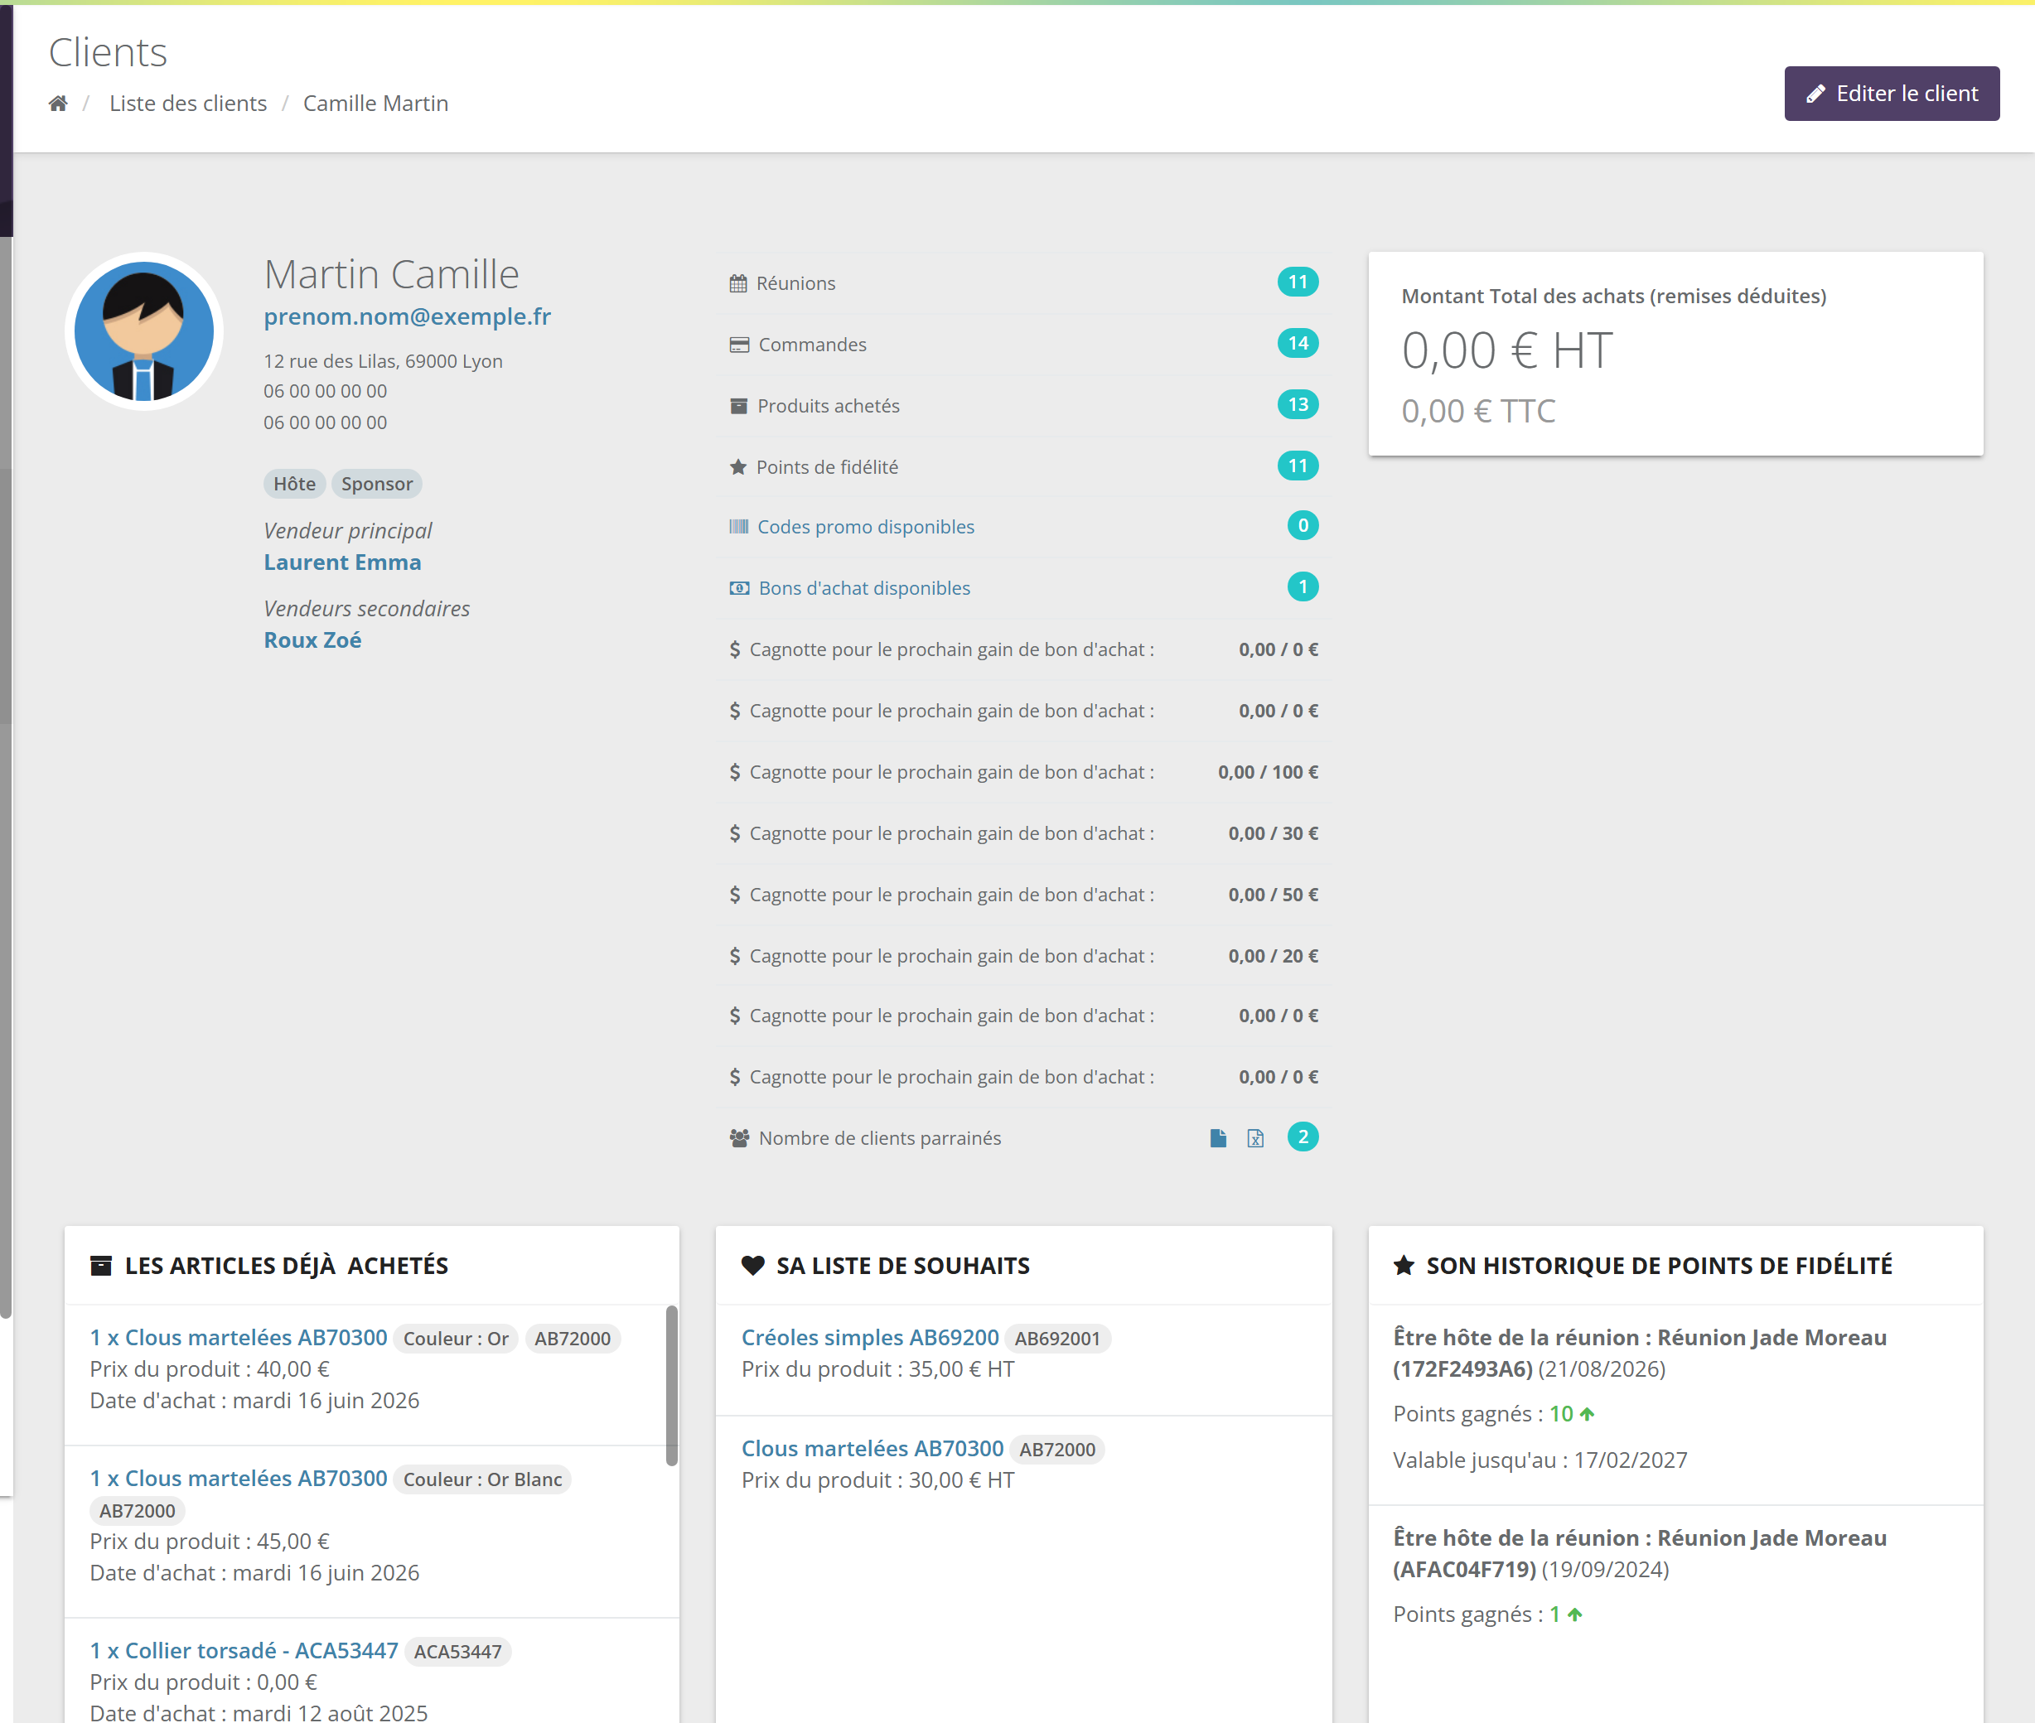2035x1723 pixels.
Task: Click the Sponsor tag badge
Action: [377, 484]
